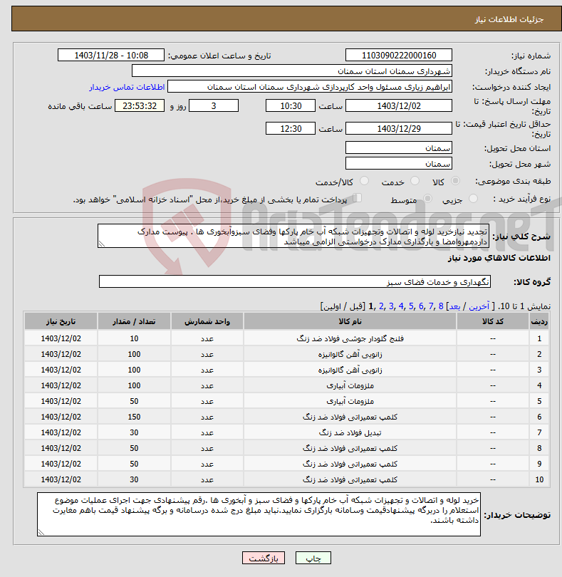This screenshot has height=577, width=562.
Task: Click the resize handle of description textarea
Action: click(102, 244)
